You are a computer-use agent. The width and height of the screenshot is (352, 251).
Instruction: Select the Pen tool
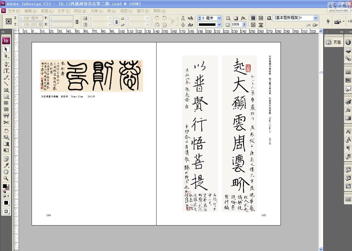[6, 64]
